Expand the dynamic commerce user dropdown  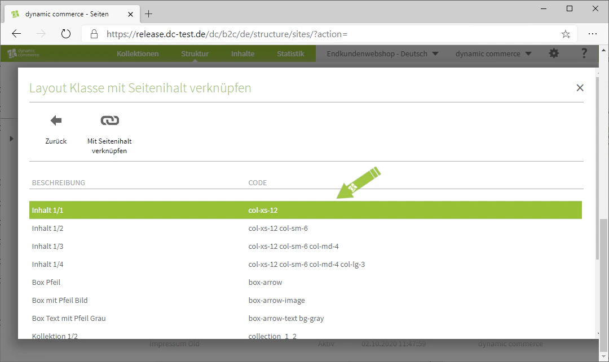[493, 53]
